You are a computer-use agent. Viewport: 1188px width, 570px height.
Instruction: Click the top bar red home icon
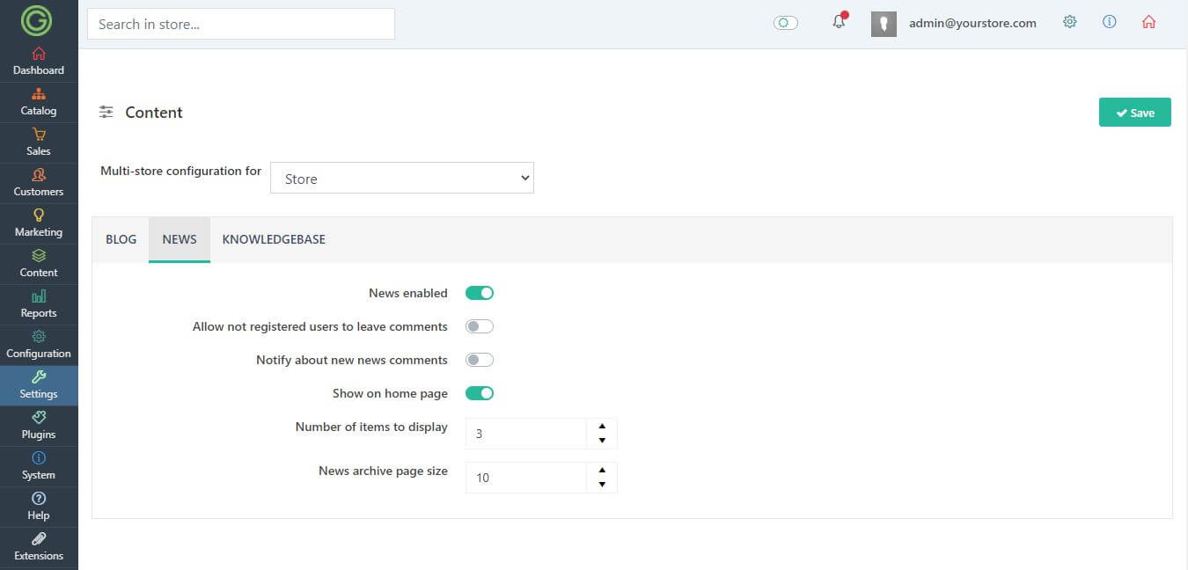coord(1148,22)
